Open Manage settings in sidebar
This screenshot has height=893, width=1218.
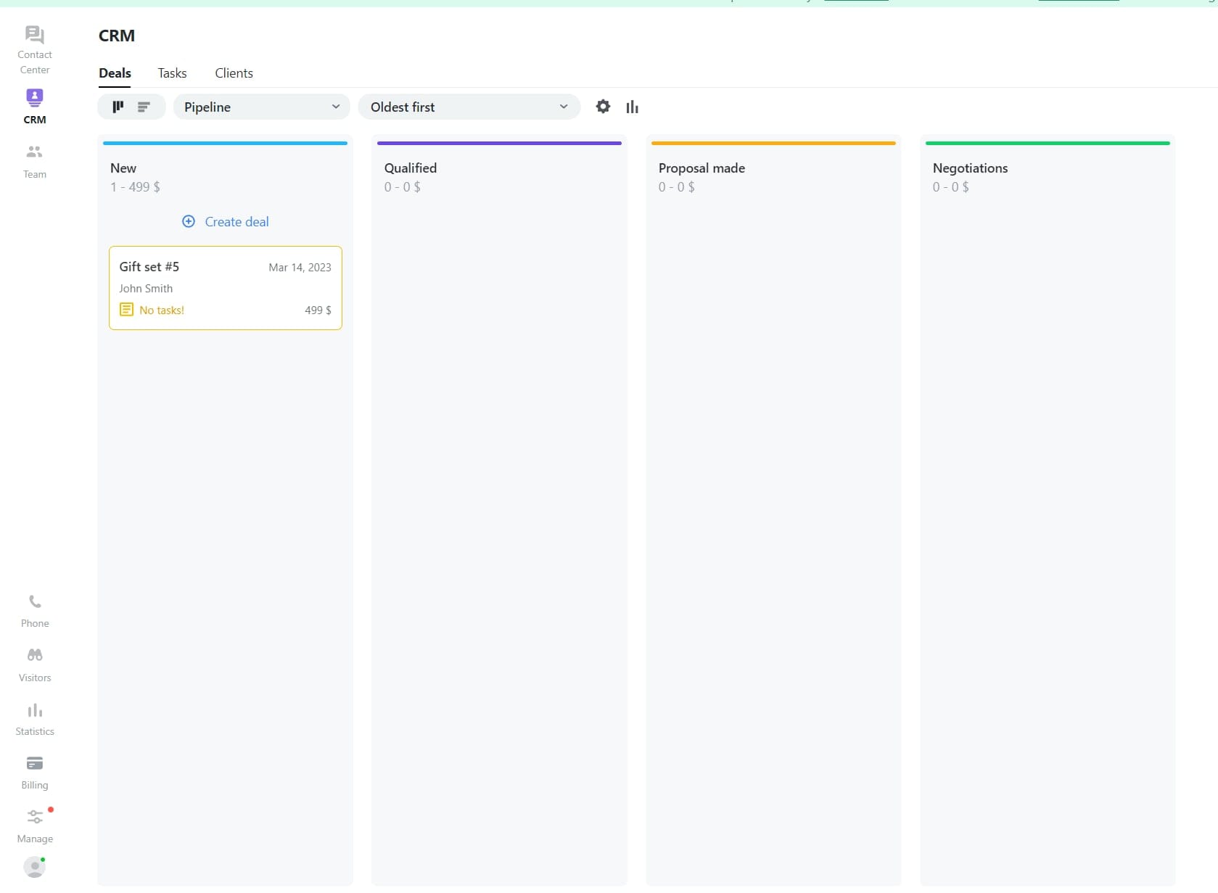coord(35,818)
